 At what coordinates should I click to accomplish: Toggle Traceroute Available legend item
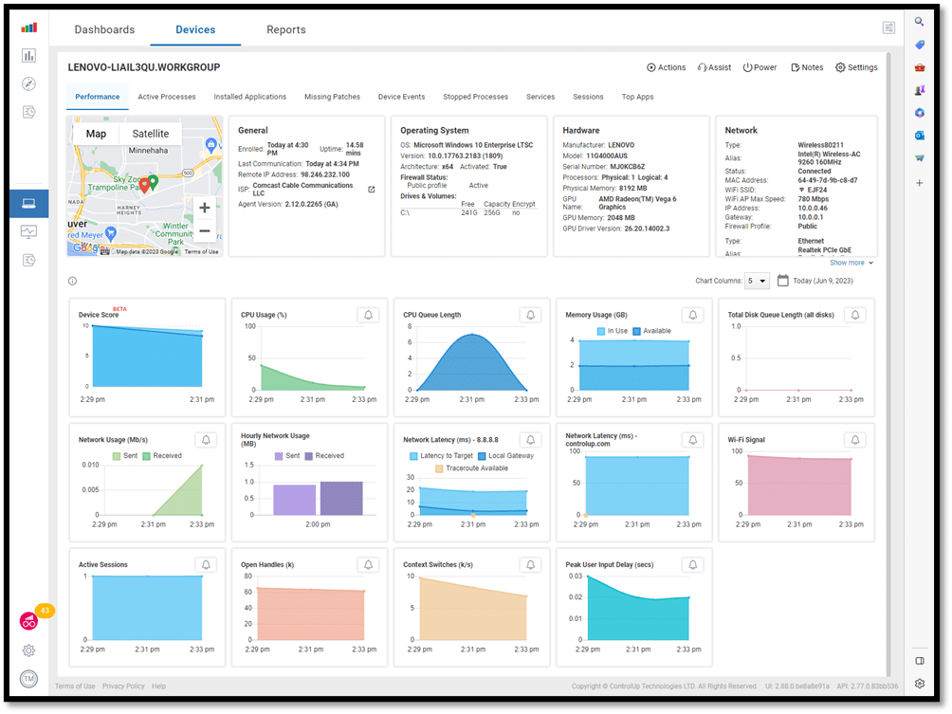tap(472, 468)
